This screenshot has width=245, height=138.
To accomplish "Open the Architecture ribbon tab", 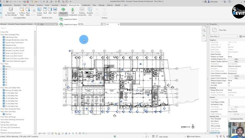I will coord(7,5).
